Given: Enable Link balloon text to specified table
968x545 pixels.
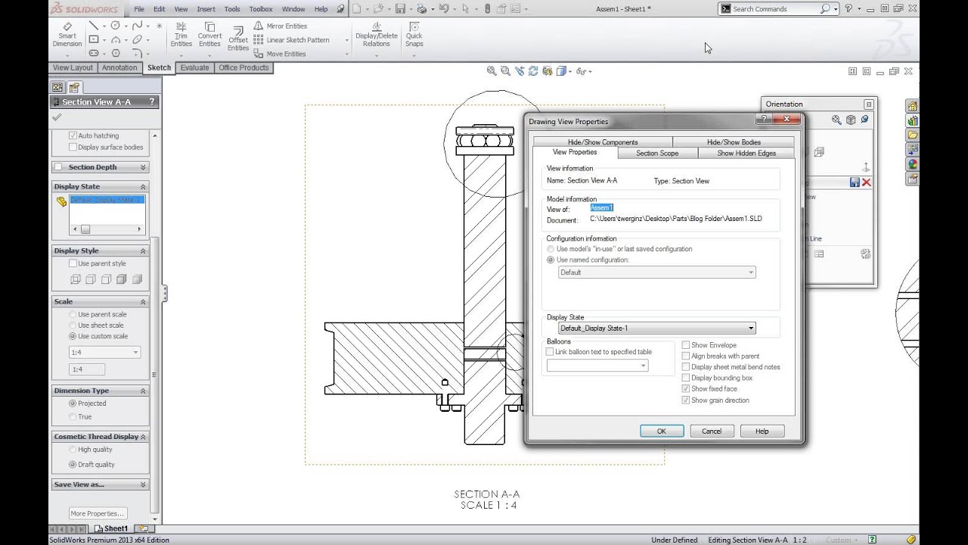Looking at the screenshot, I should [550, 352].
